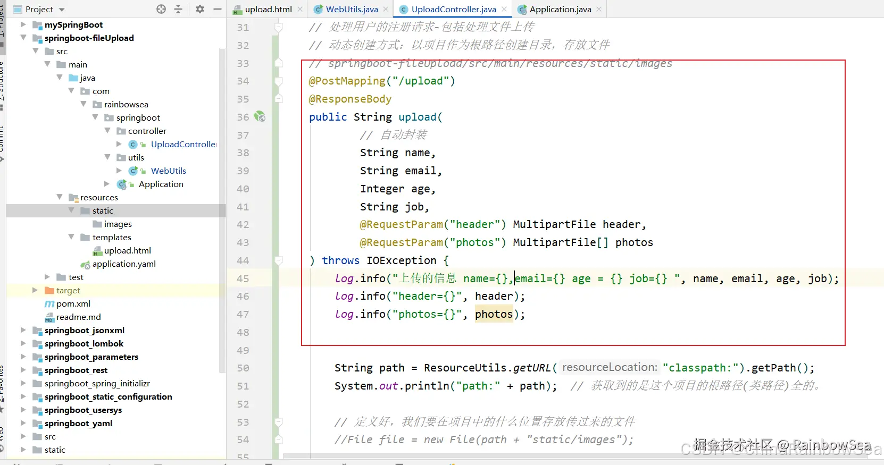
Task: Open Project panel settings gear
Action: tap(200, 9)
